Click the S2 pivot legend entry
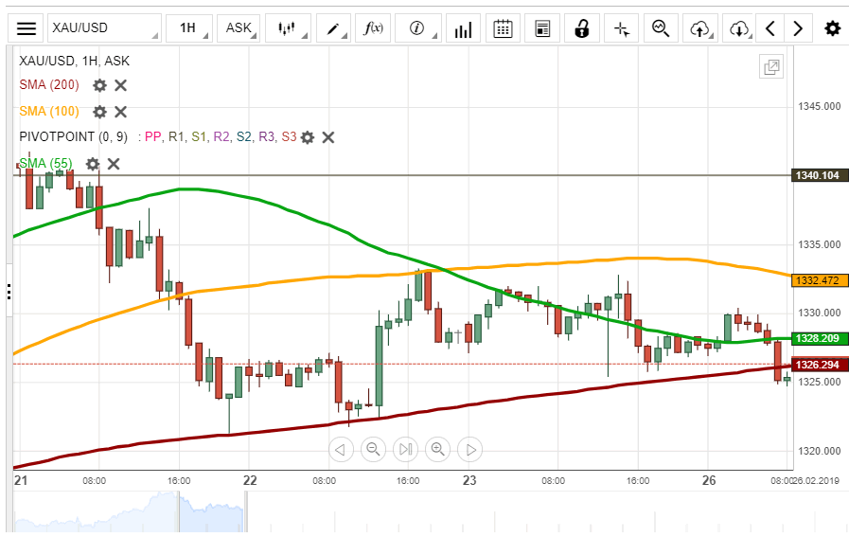 [x=243, y=136]
